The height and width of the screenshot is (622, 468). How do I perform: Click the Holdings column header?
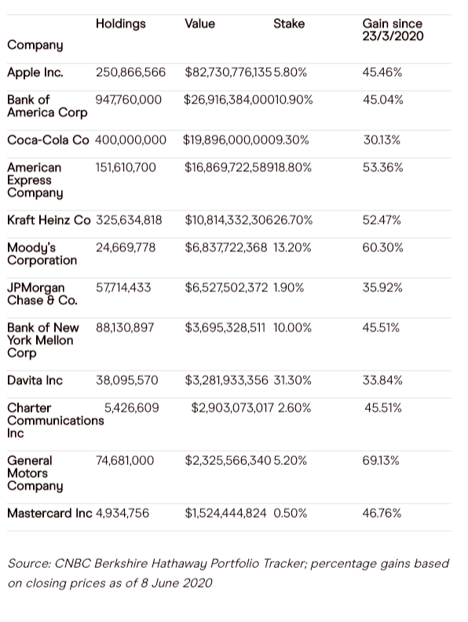[x=121, y=24]
